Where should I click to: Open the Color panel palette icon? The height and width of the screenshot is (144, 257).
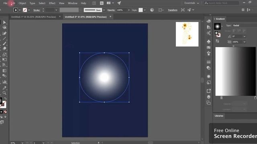pos(208,21)
